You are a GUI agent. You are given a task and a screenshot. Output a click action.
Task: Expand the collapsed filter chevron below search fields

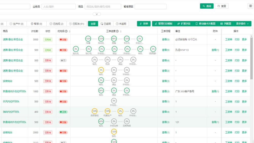pyautogui.click(x=97, y=14)
